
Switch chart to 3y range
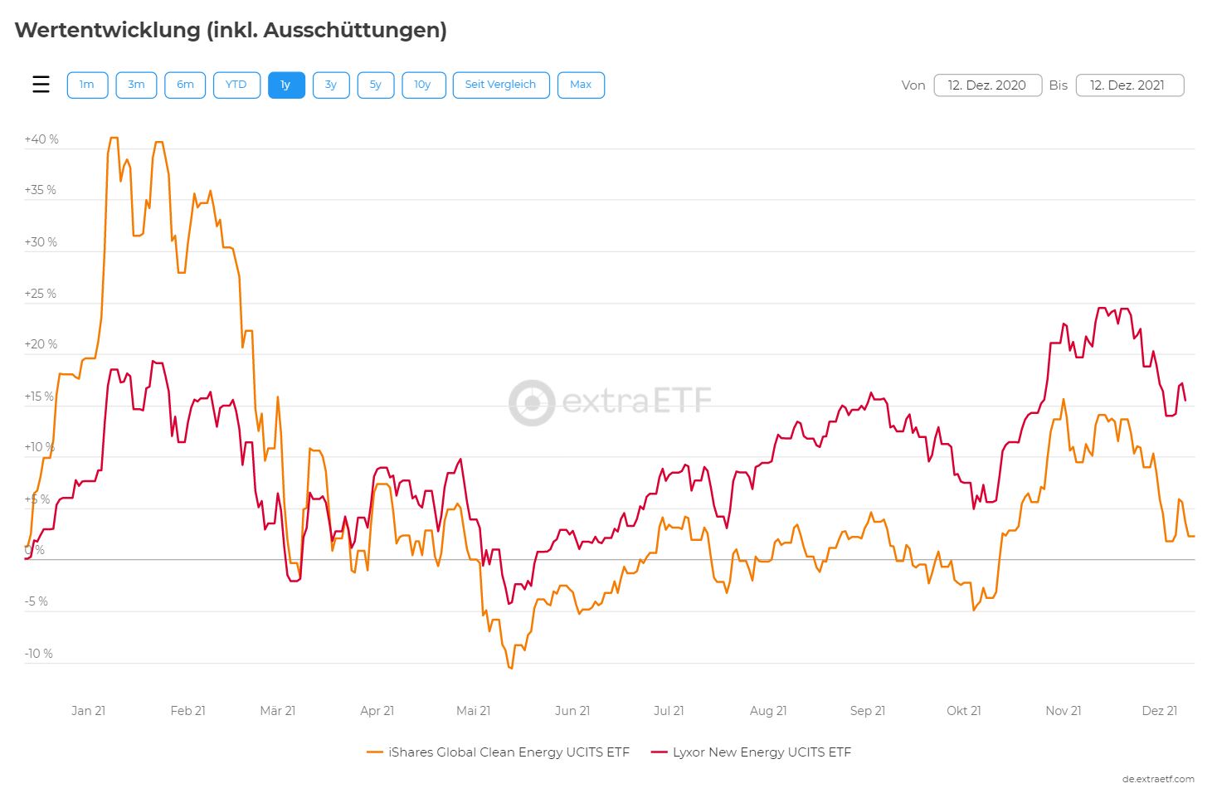[x=331, y=85]
